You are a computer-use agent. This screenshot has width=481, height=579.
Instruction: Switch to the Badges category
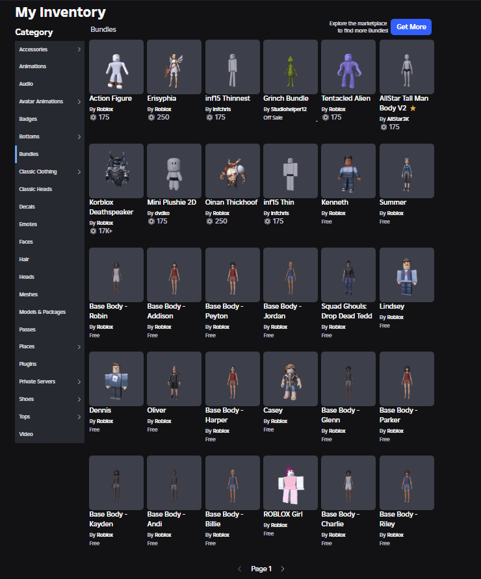point(28,120)
